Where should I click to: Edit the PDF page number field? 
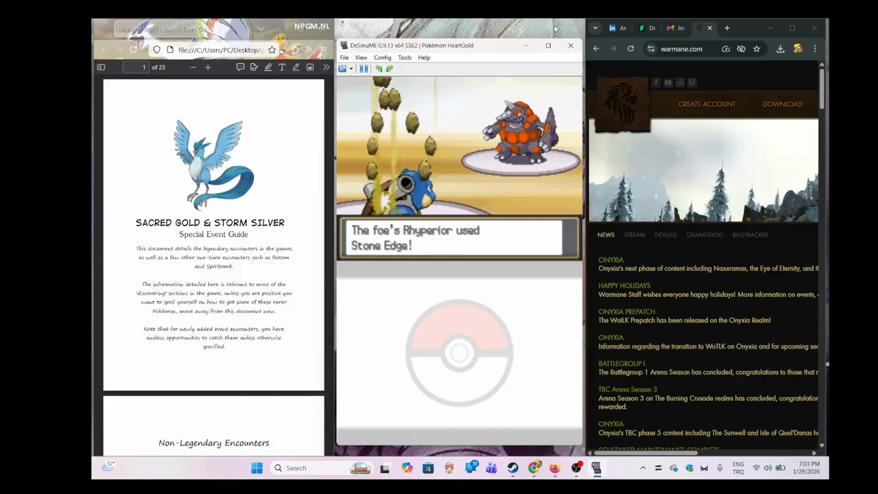pyautogui.click(x=136, y=67)
